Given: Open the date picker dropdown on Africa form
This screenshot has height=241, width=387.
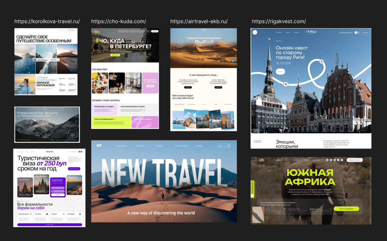Looking at the screenshot, I should (320, 209).
